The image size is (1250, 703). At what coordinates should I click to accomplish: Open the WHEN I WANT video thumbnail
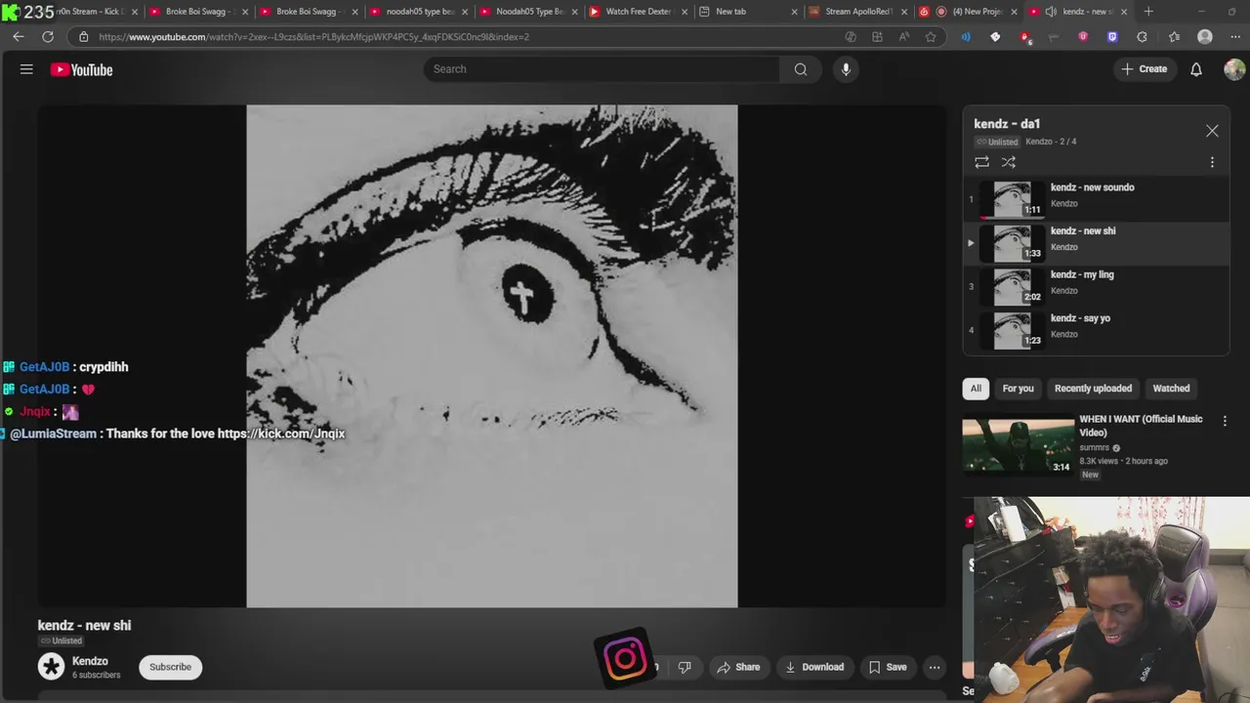point(1018,447)
